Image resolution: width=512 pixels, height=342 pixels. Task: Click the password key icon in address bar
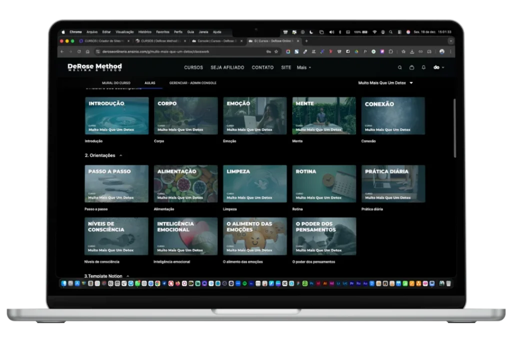(x=268, y=52)
